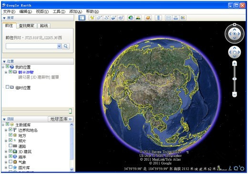This screenshot has width=248, height=174.
Task: Open the 编辑(E) menu
Action: pyautogui.click(x=26, y=11)
